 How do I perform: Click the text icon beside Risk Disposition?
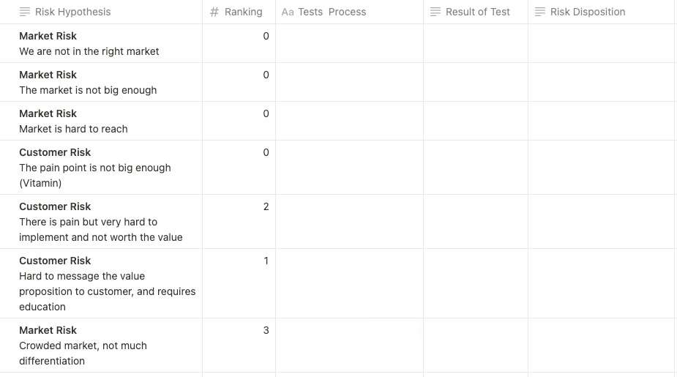pyautogui.click(x=540, y=12)
